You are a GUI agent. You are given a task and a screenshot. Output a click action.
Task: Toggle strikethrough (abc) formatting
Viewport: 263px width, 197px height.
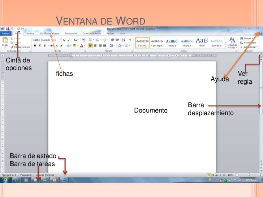(52, 45)
